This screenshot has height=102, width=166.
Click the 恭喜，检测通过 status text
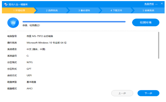click(31, 25)
